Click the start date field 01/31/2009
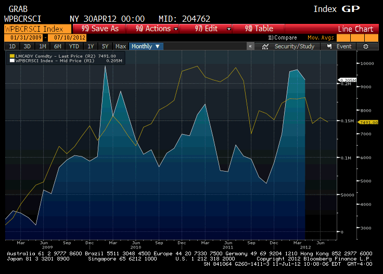Image resolution: width=383 pixels, height=274 pixels. [x=23, y=37]
